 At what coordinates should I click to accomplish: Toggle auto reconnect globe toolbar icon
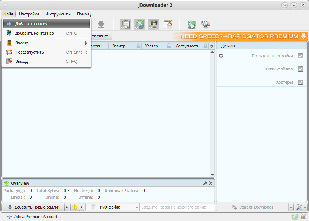[x=139, y=25]
